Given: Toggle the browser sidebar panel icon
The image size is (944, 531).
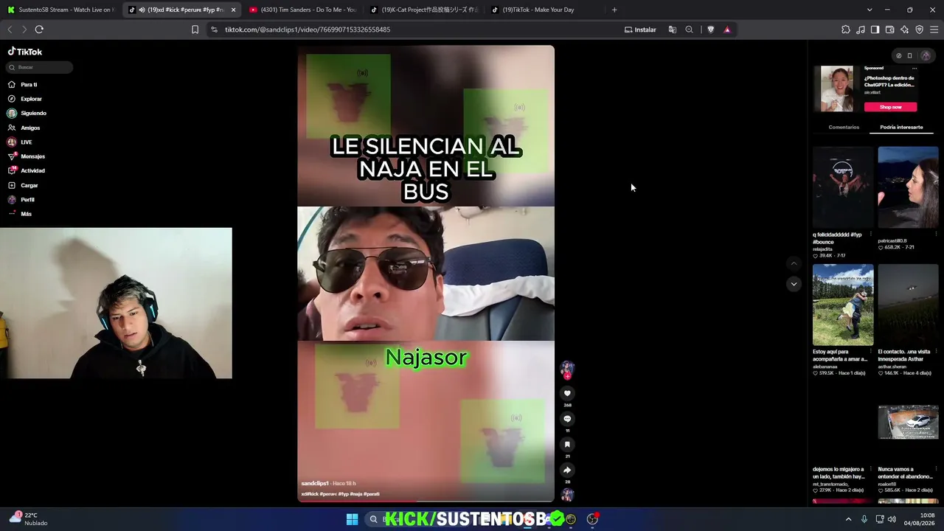Looking at the screenshot, I should (875, 29).
